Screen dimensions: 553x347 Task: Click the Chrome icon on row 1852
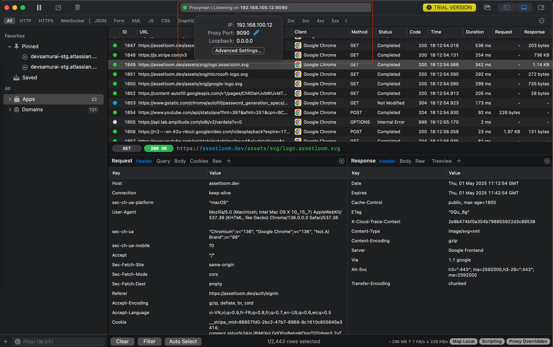(298, 93)
